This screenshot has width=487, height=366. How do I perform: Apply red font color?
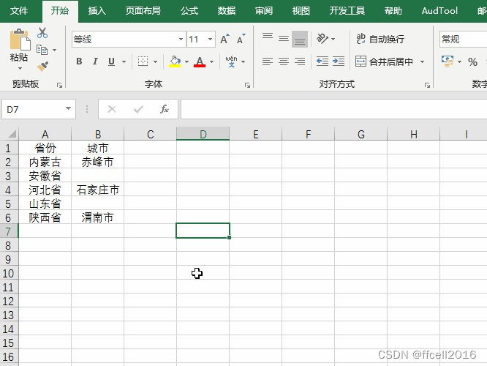tap(200, 61)
